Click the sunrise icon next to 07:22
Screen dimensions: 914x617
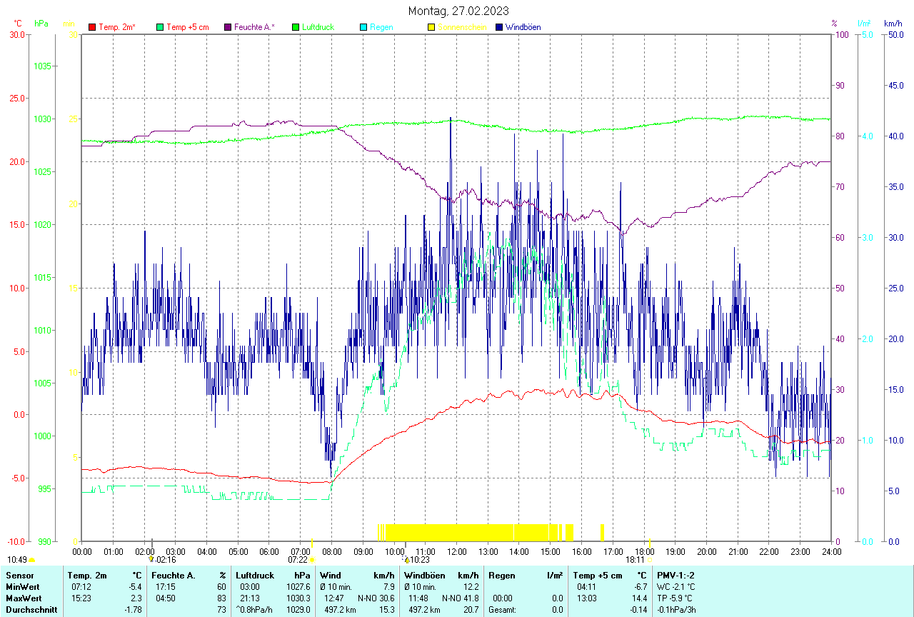coord(312,561)
